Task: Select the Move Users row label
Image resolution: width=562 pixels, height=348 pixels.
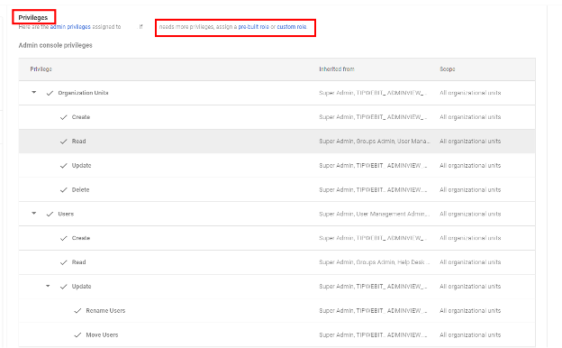Action: click(x=102, y=335)
